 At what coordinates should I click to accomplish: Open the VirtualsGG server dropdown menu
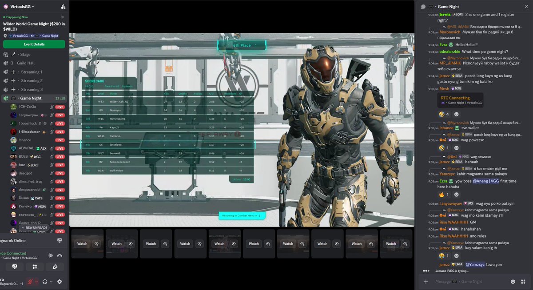[x=22, y=7]
